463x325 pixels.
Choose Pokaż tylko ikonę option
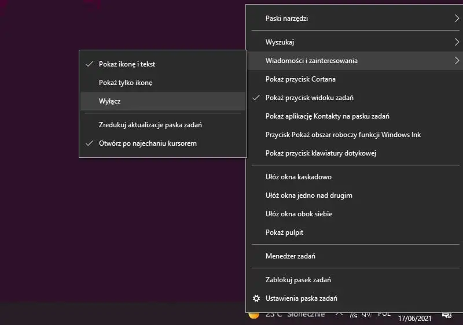(163, 83)
